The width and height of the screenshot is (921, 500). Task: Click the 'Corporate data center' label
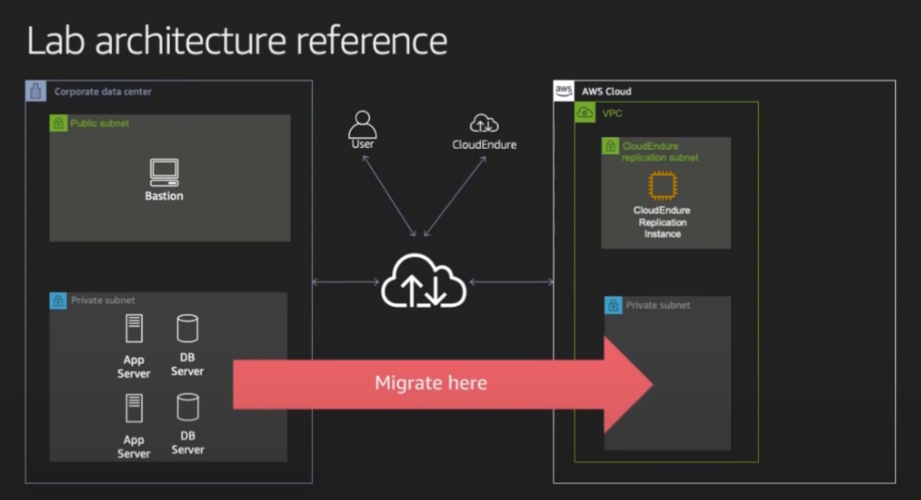coord(103,91)
